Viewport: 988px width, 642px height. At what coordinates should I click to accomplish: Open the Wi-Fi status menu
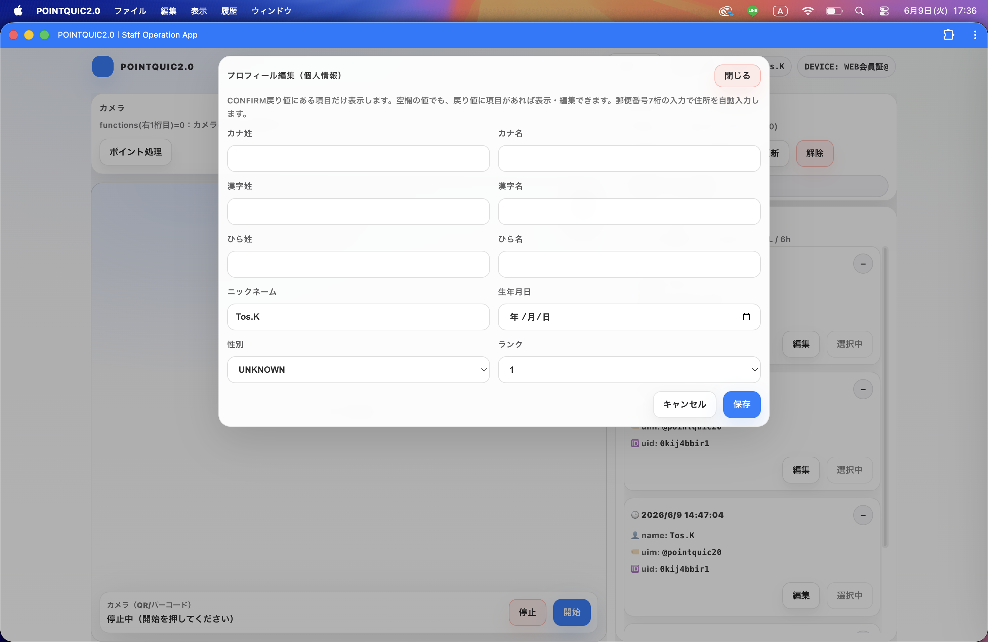[807, 11]
